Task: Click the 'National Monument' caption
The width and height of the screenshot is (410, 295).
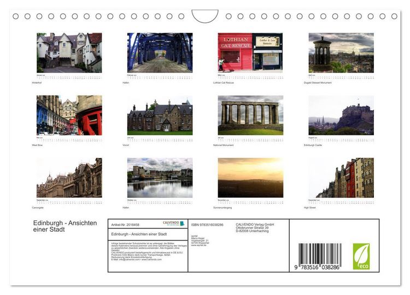Action: point(223,145)
